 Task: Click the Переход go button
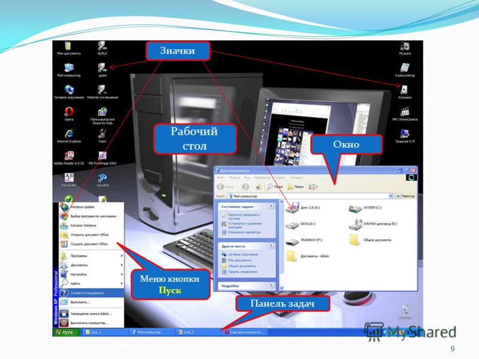click(405, 196)
